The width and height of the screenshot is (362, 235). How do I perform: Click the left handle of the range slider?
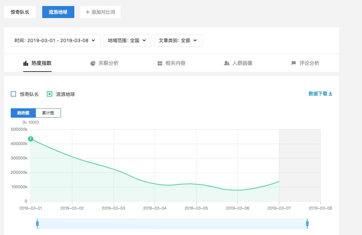click(x=37, y=224)
